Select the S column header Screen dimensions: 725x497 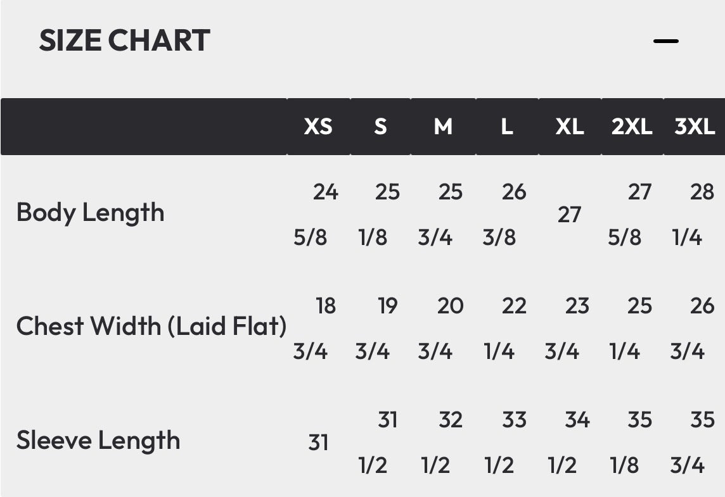380,127
